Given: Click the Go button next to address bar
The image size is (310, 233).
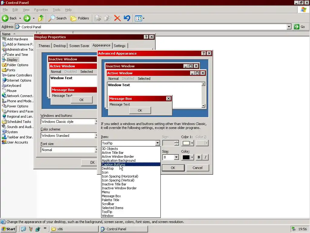Looking at the screenshot, I should 299,27.
